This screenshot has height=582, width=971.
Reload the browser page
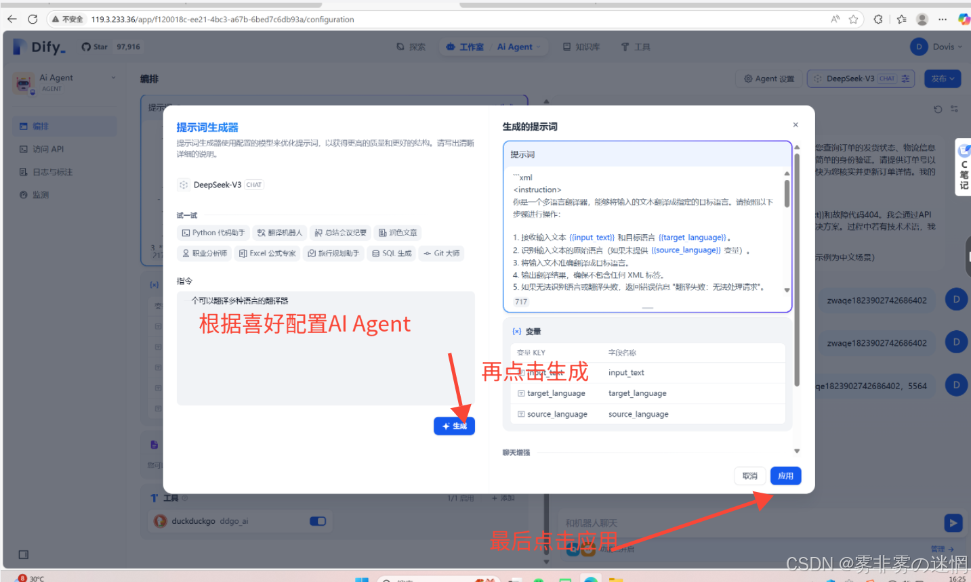coord(32,19)
